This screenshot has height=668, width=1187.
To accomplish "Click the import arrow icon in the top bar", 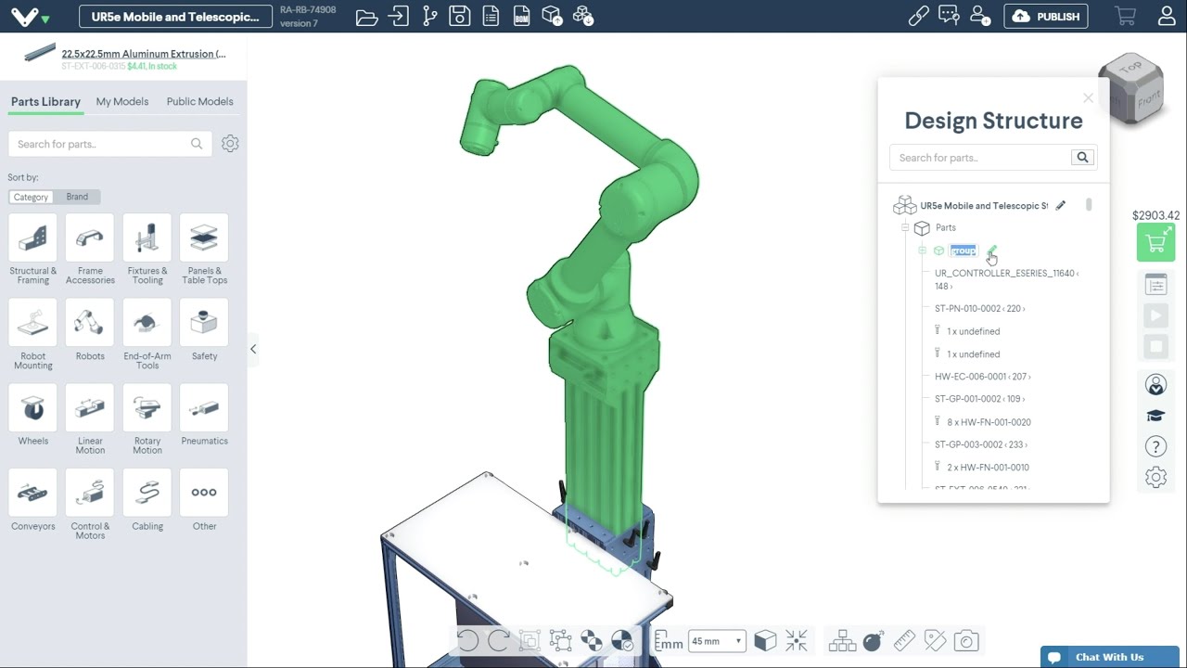I will [x=399, y=16].
